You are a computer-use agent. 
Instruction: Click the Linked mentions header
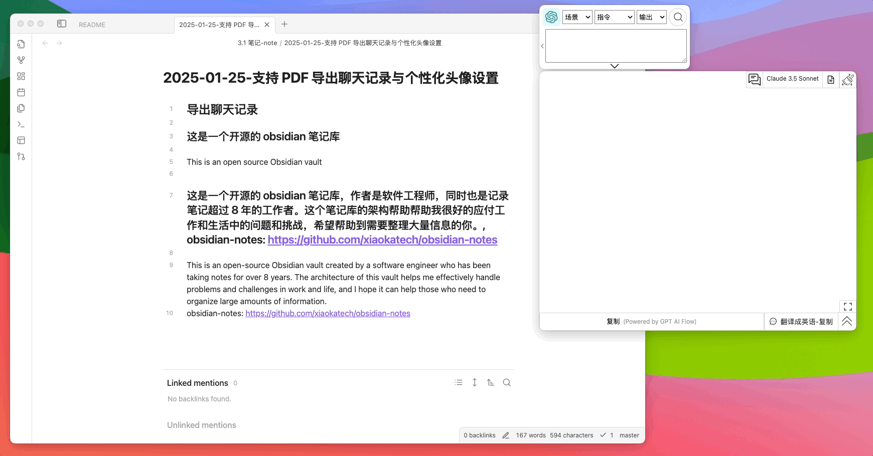click(198, 383)
